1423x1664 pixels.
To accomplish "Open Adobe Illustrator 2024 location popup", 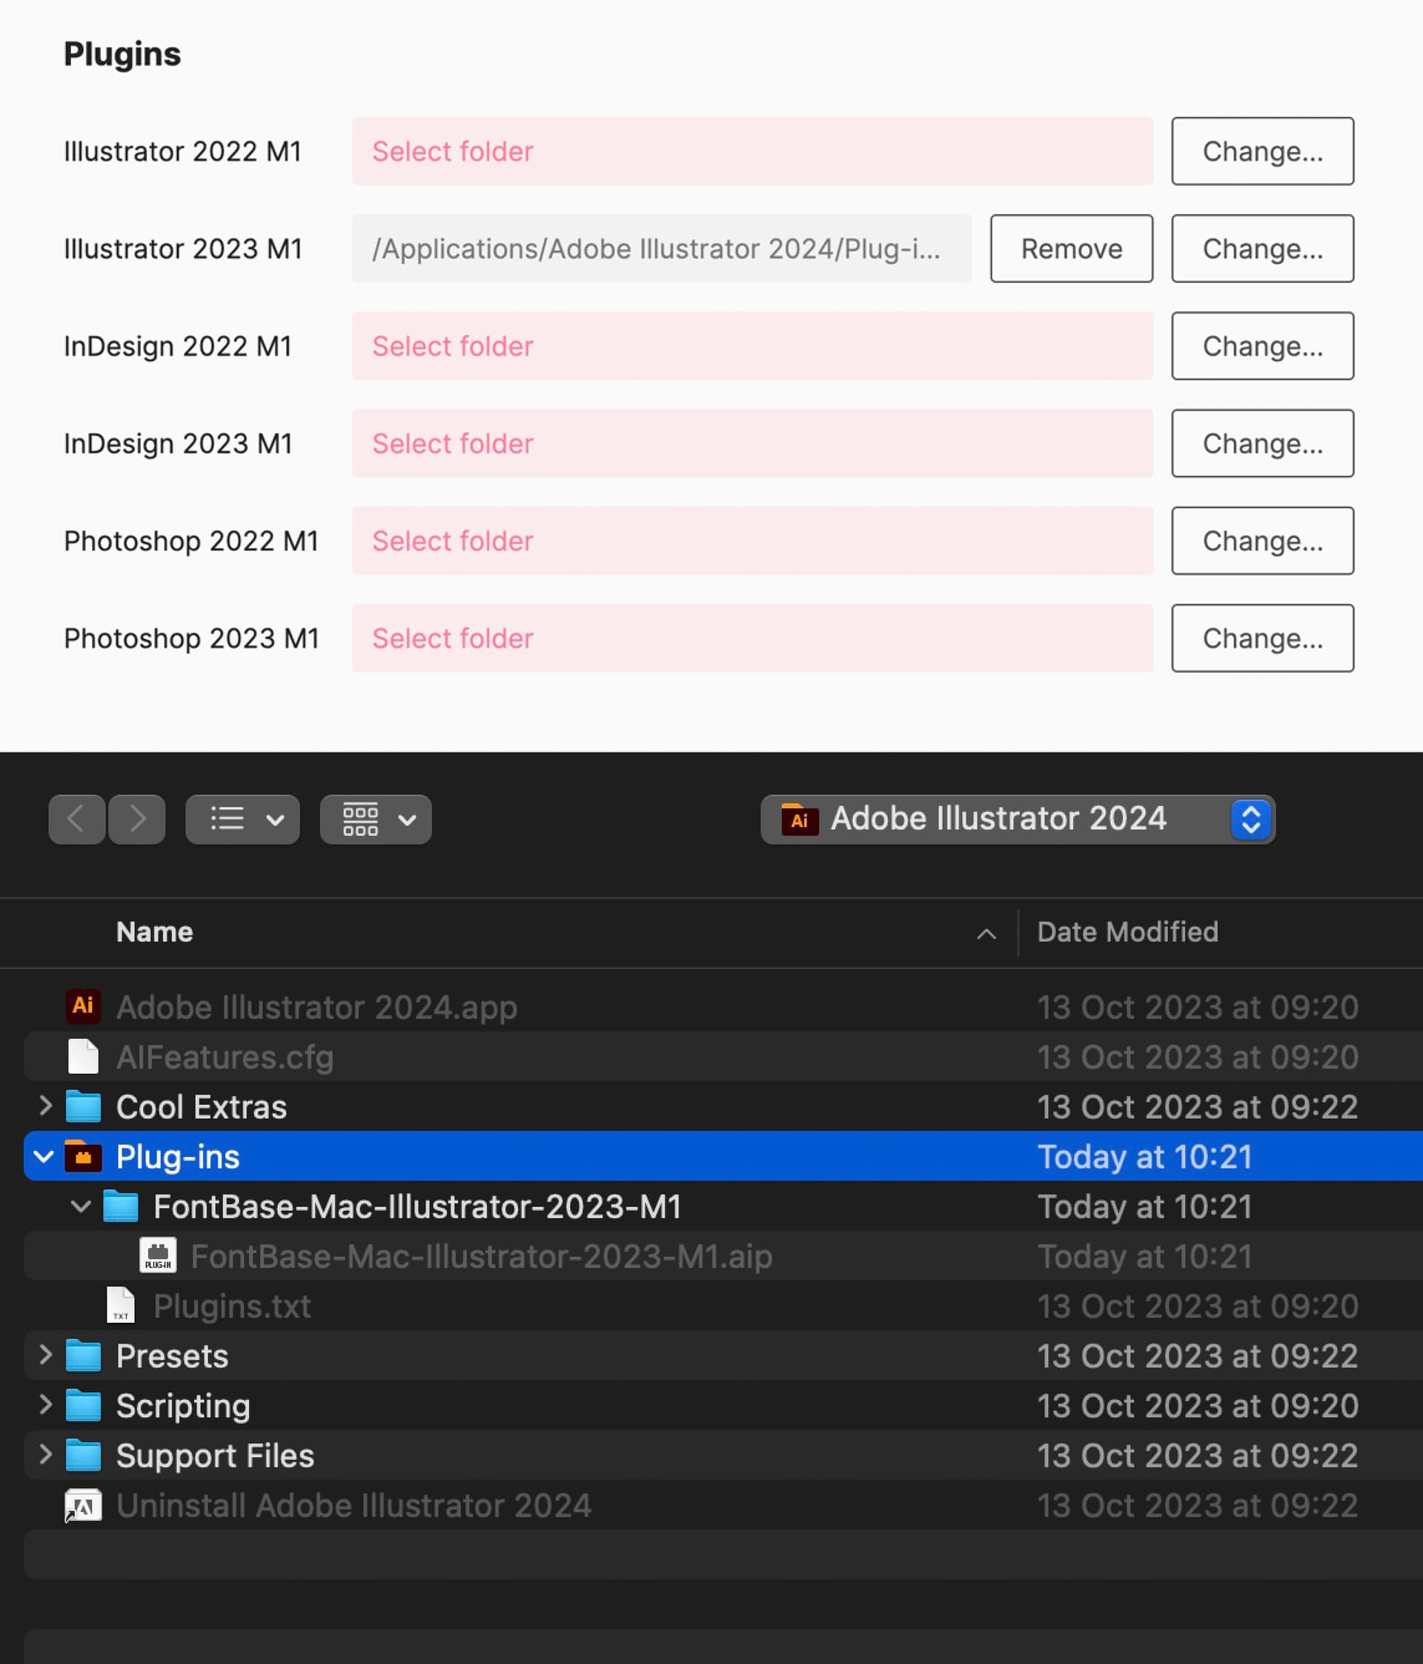I will 1017,819.
